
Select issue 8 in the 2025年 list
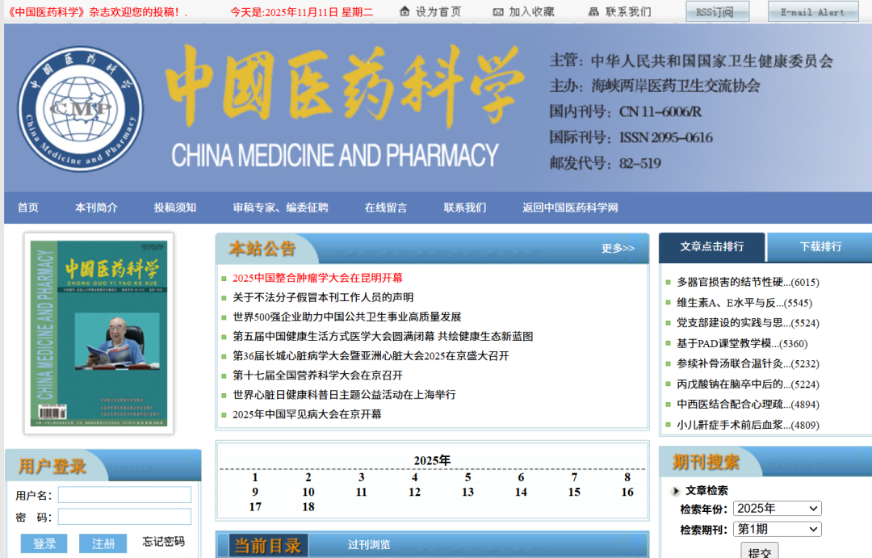pos(627,477)
